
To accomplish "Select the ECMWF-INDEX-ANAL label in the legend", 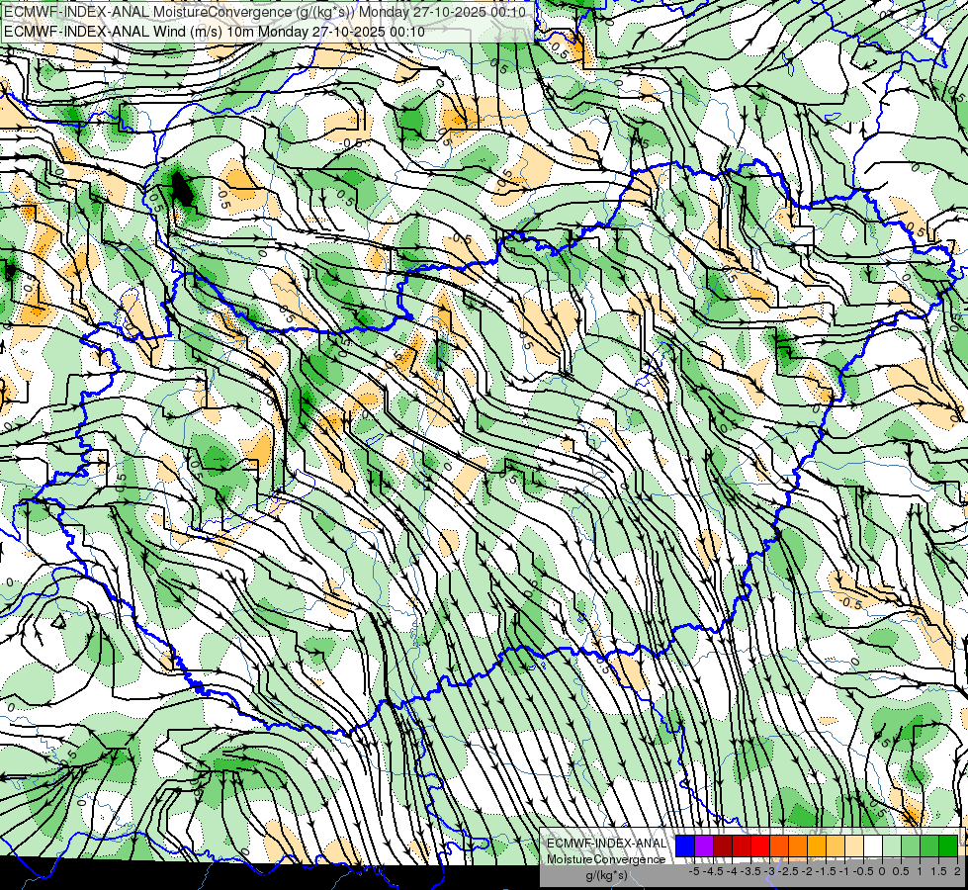I will (x=606, y=844).
